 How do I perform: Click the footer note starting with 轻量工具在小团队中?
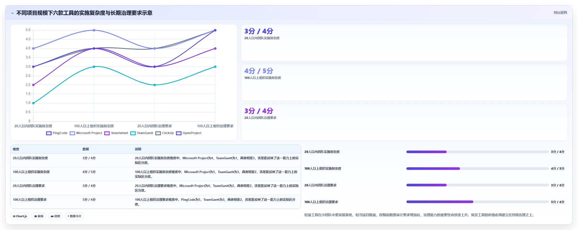420,215
